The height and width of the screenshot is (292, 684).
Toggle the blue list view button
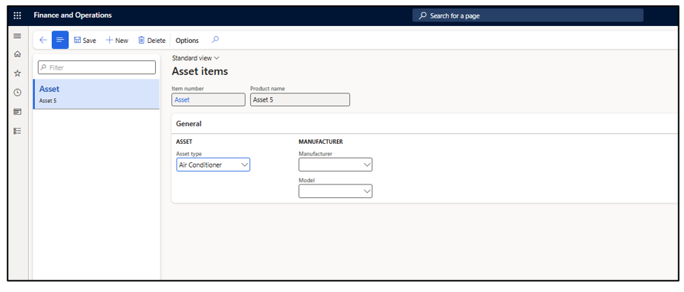[x=60, y=40]
